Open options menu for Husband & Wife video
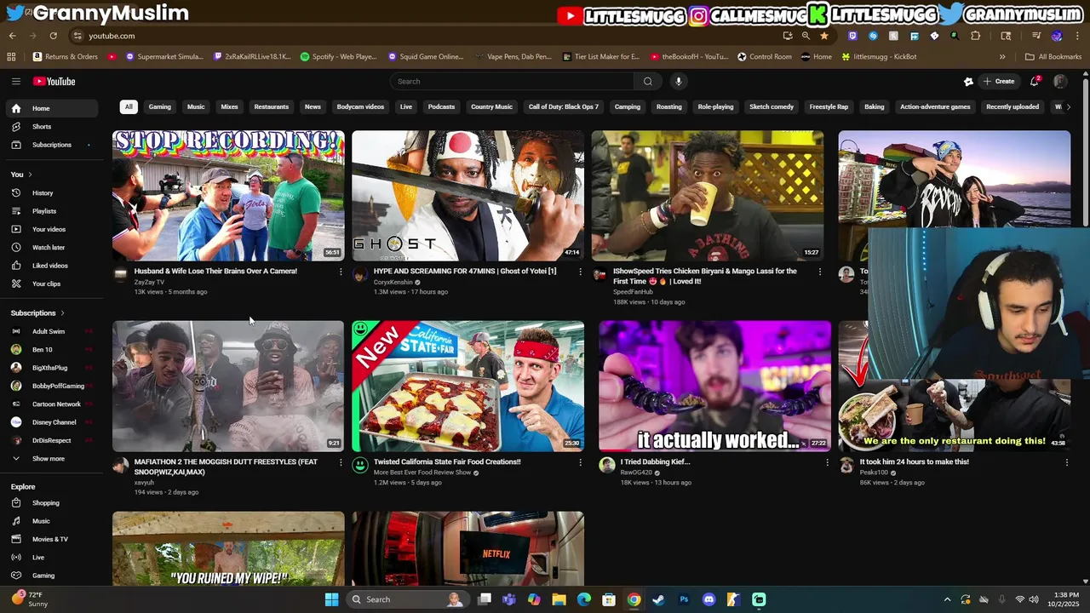Viewport: 1090px width, 613px height. pyautogui.click(x=341, y=272)
